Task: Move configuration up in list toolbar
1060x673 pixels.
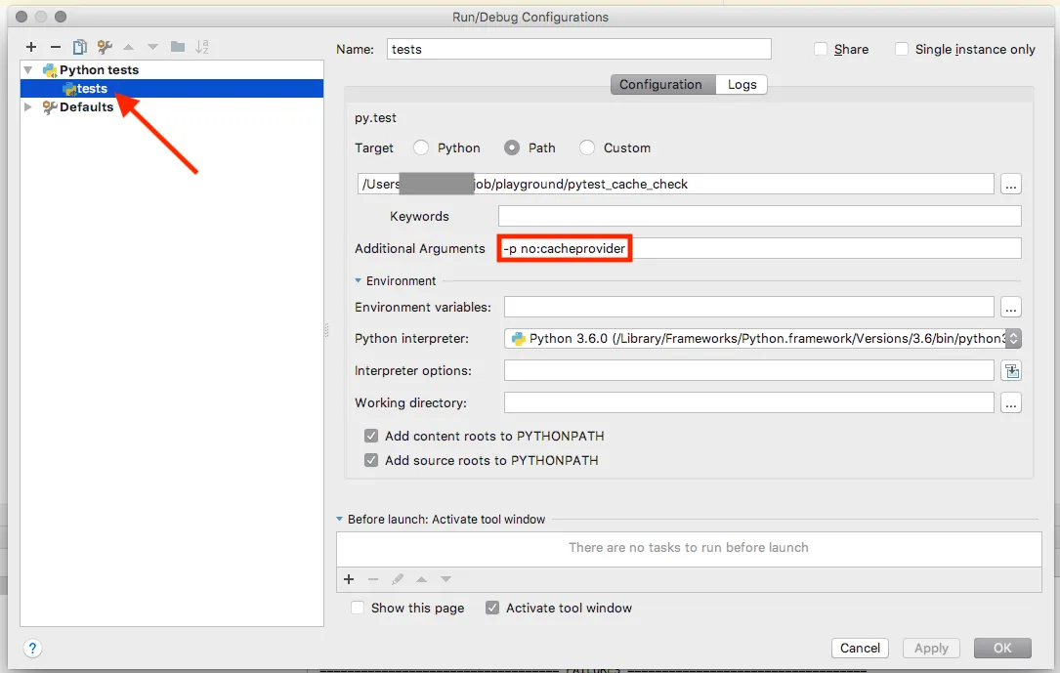Action: pyautogui.click(x=128, y=47)
